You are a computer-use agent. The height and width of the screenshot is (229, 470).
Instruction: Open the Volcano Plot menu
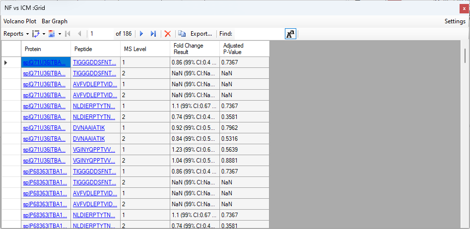click(20, 21)
